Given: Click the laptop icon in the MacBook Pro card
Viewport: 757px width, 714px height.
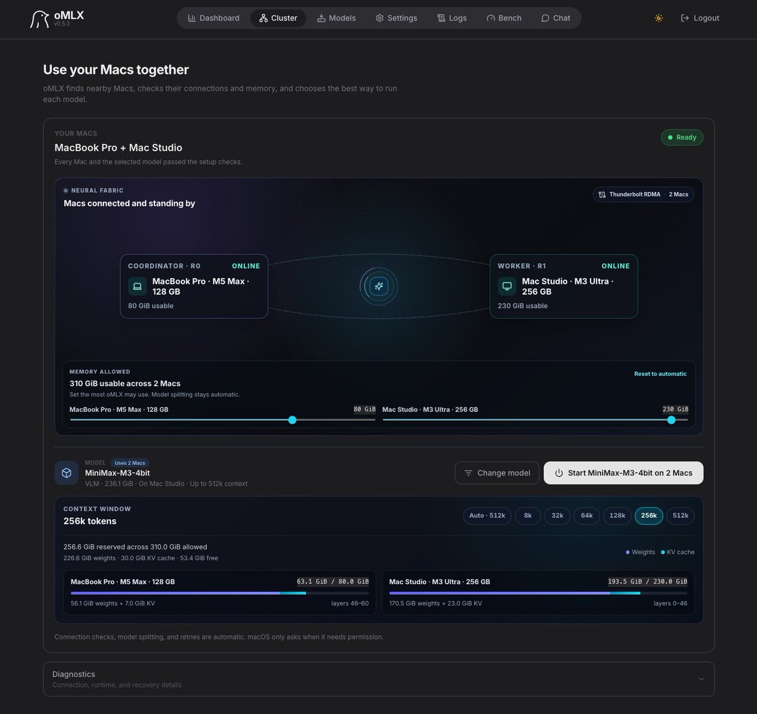Looking at the screenshot, I should coord(138,286).
